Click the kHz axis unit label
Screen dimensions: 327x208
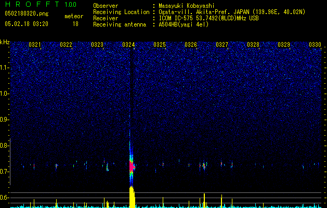point(5,42)
